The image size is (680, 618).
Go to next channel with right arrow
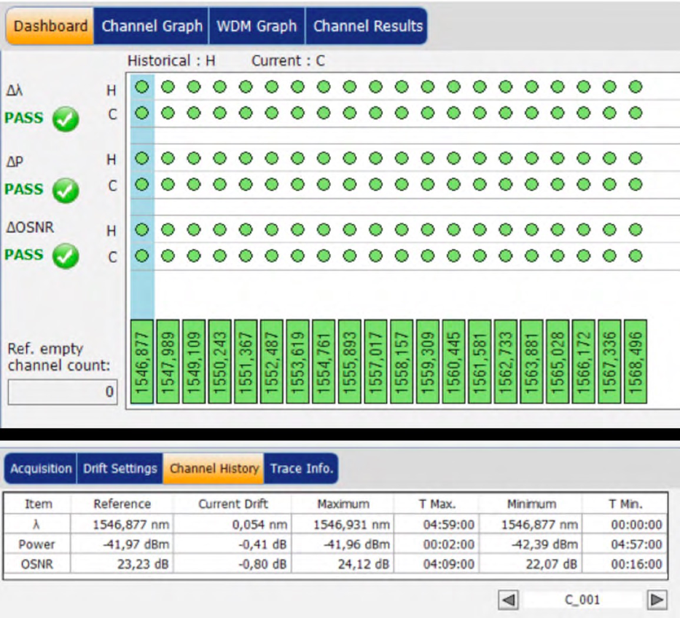point(657,600)
